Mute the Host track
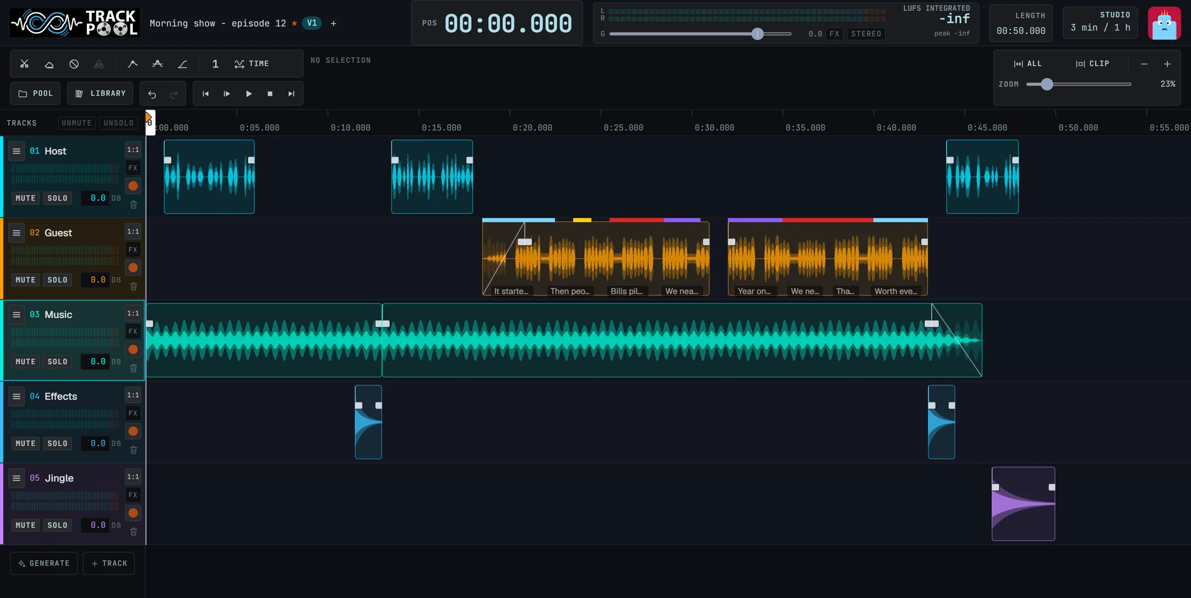 [x=25, y=198]
